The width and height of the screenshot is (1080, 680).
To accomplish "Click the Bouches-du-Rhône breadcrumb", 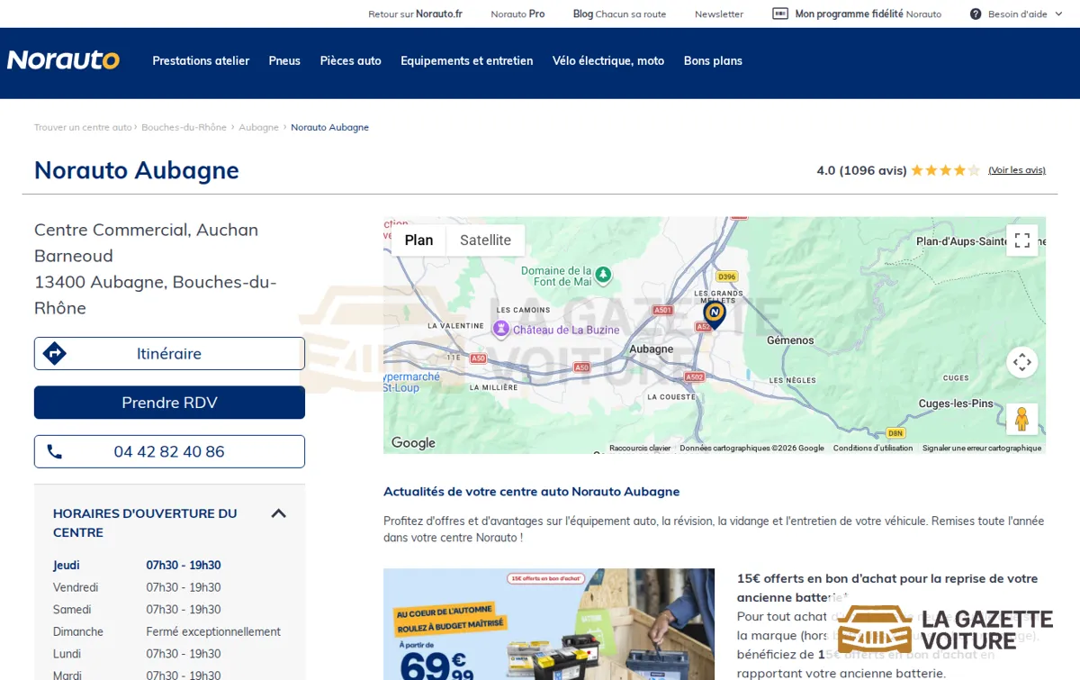I will pos(184,127).
